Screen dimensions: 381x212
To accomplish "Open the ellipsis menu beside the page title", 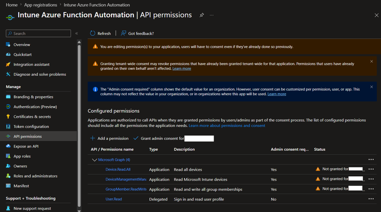I will pos(212,15).
